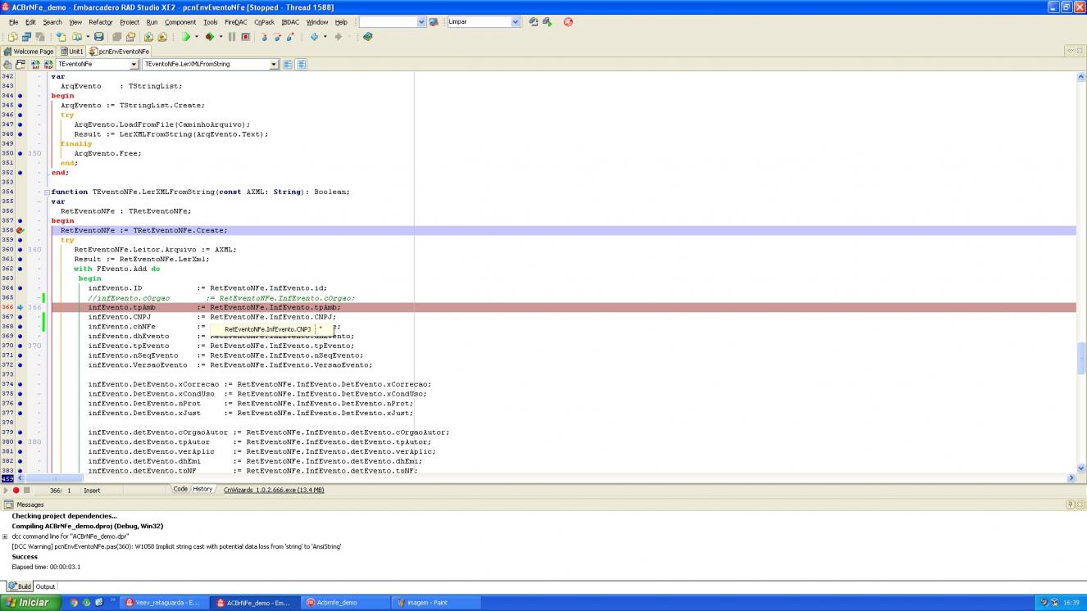Navigate back with the blue arrow
The width and height of the screenshot is (1087, 611).
coord(314,37)
